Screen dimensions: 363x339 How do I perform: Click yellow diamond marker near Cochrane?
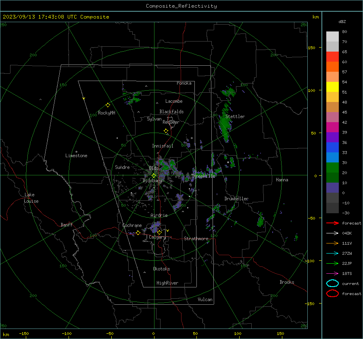click(x=138, y=233)
